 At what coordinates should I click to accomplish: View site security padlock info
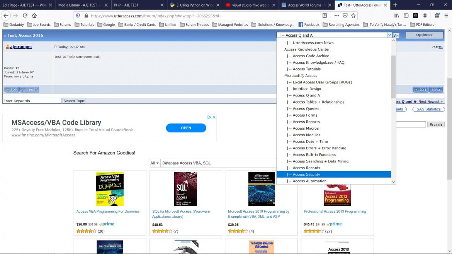point(86,15)
